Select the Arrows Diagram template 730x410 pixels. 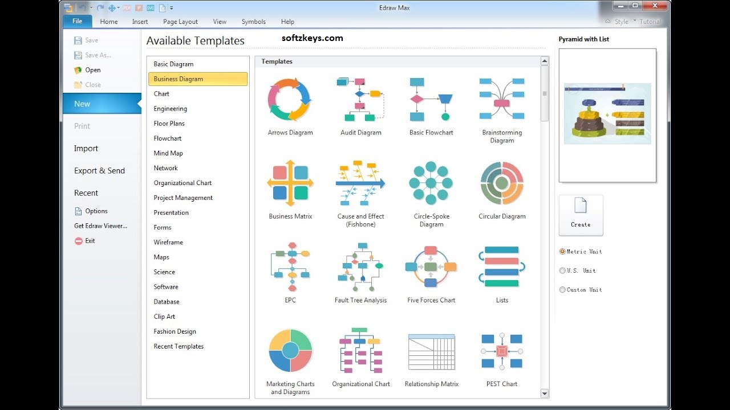coord(290,106)
